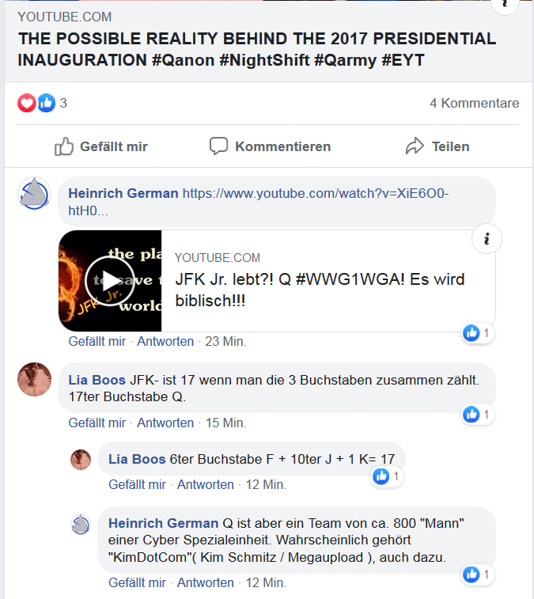Share the post with Teilen
The image size is (534, 599).
[437, 146]
